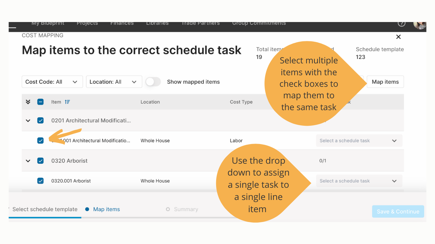
Task: Close the cost mapping dialog with X
Action: coord(398,37)
